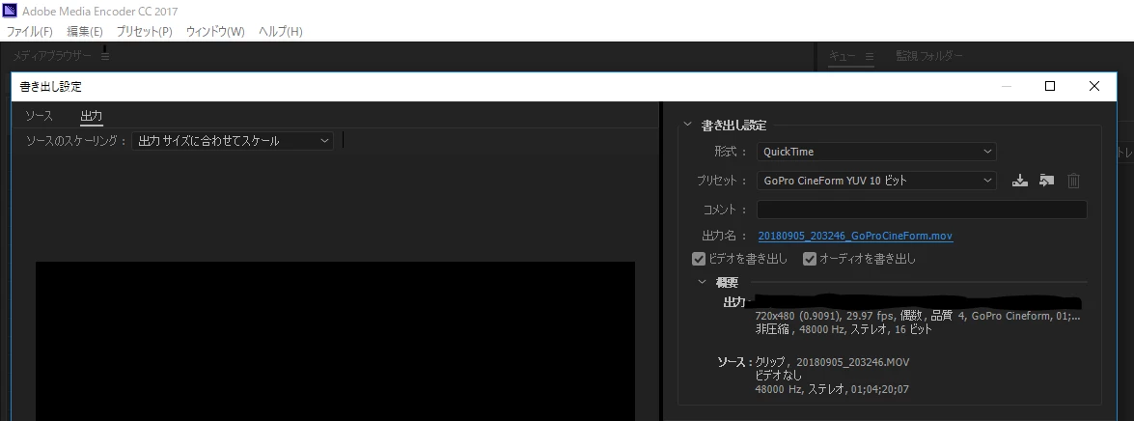This screenshot has width=1134, height=421.
Task: Click the Adobe Media Encoder app icon
Action: coord(10,11)
